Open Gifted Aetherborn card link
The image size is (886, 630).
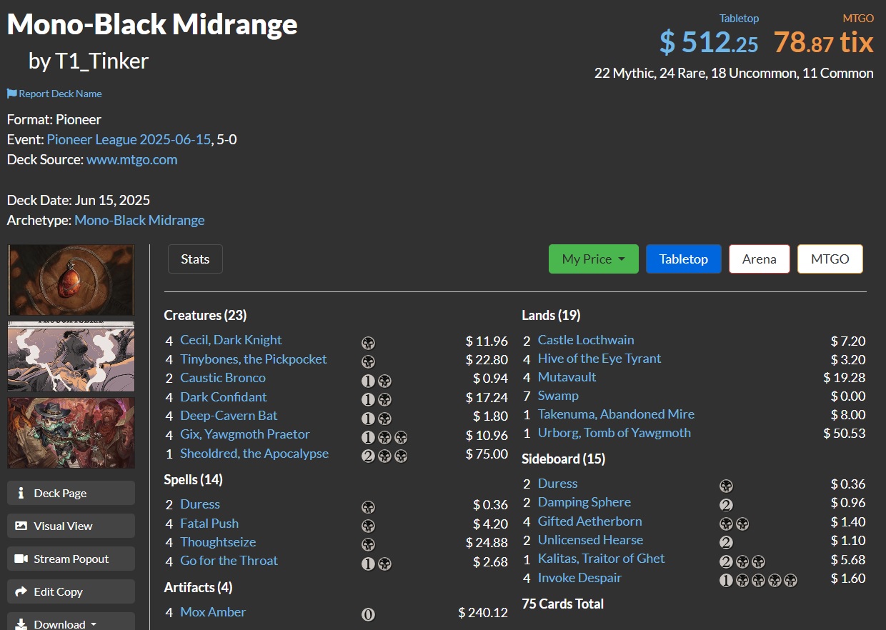590,521
